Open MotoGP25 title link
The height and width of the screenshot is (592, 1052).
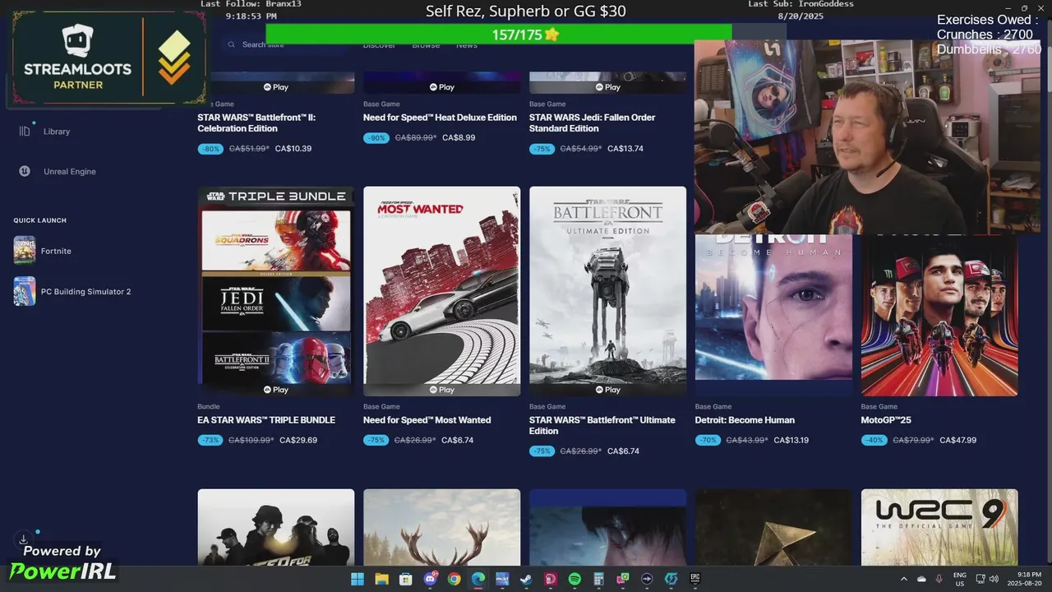click(x=886, y=420)
